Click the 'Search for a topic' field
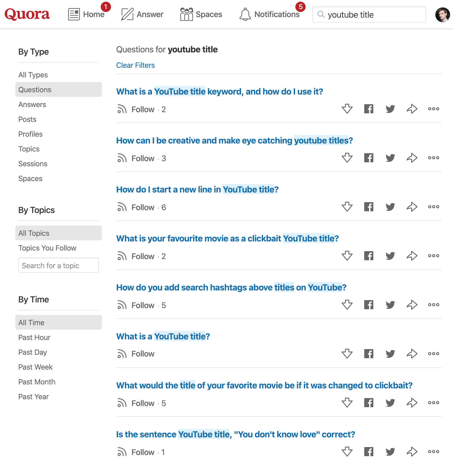453x463 pixels. click(x=59, y=265)
